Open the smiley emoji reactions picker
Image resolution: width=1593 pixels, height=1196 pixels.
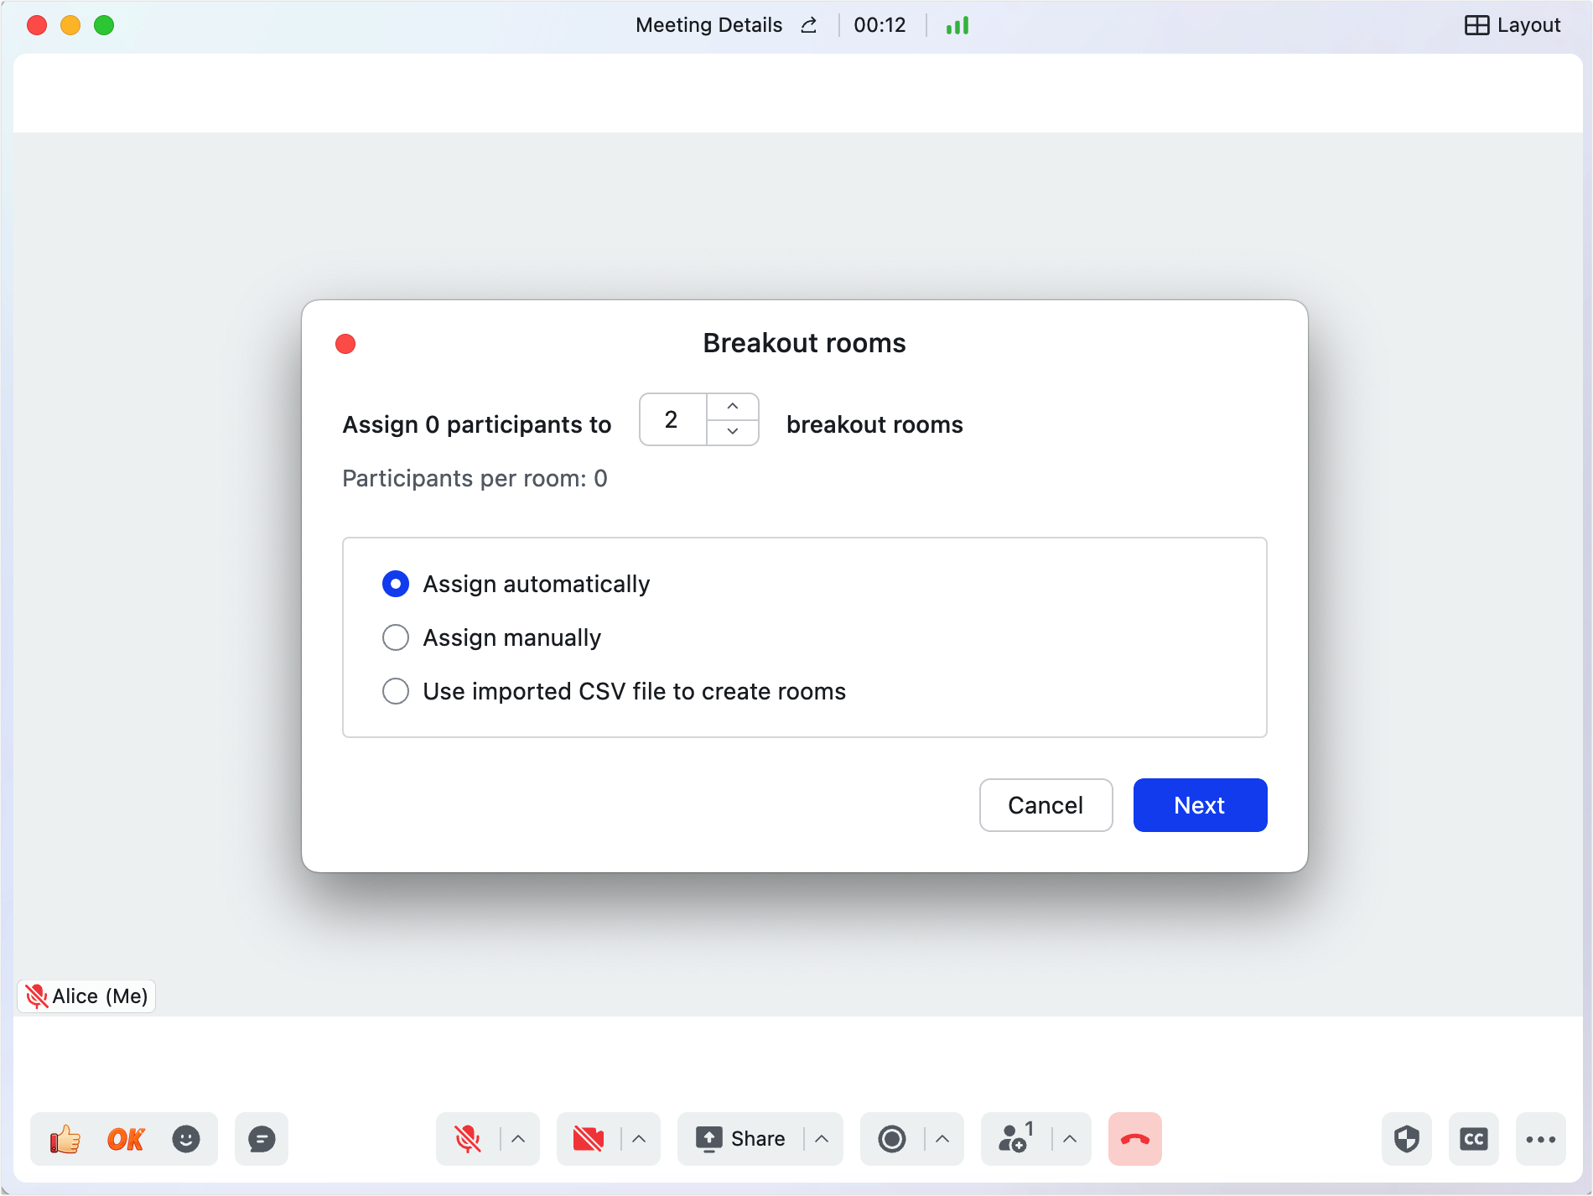[186, 1139]
